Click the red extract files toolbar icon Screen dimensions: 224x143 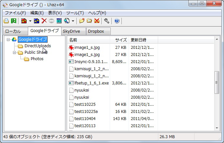[24, 21]
